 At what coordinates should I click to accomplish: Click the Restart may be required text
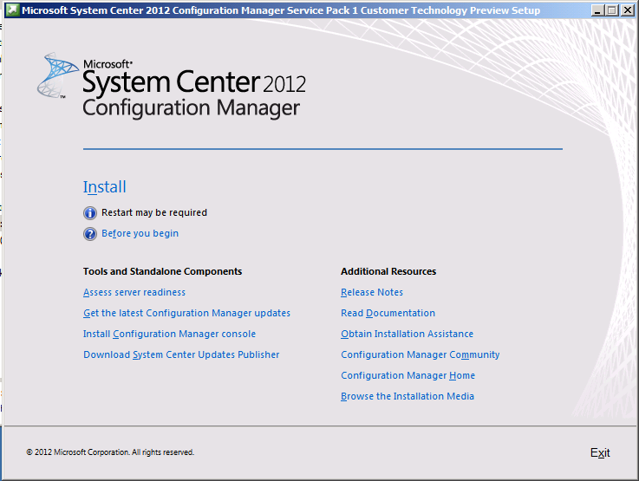(154, 212)
